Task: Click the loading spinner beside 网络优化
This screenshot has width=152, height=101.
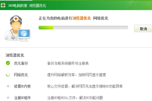Action: [8, 75]
